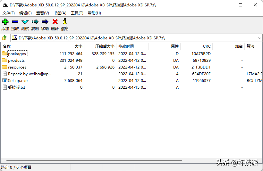Select the packages folder name

tap(17, 54)
